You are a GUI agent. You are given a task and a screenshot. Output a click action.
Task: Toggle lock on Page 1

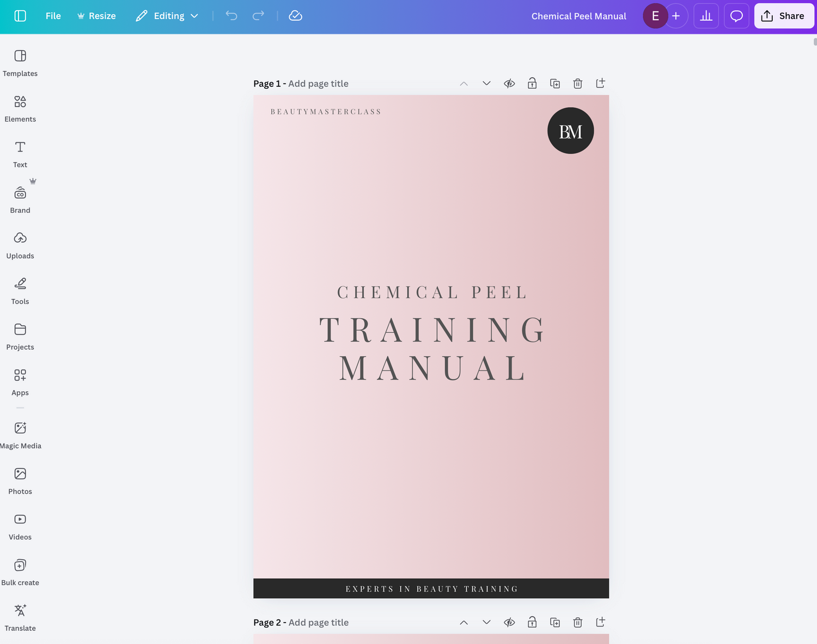pos(532,83)
